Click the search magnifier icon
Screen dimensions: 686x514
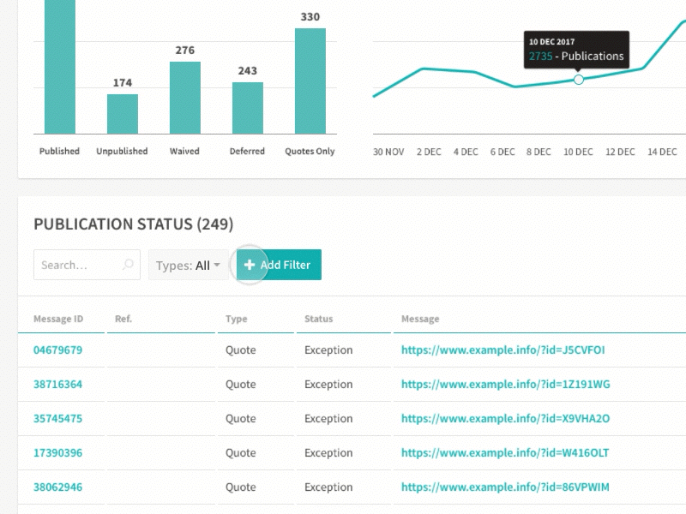tap(128, 266)
